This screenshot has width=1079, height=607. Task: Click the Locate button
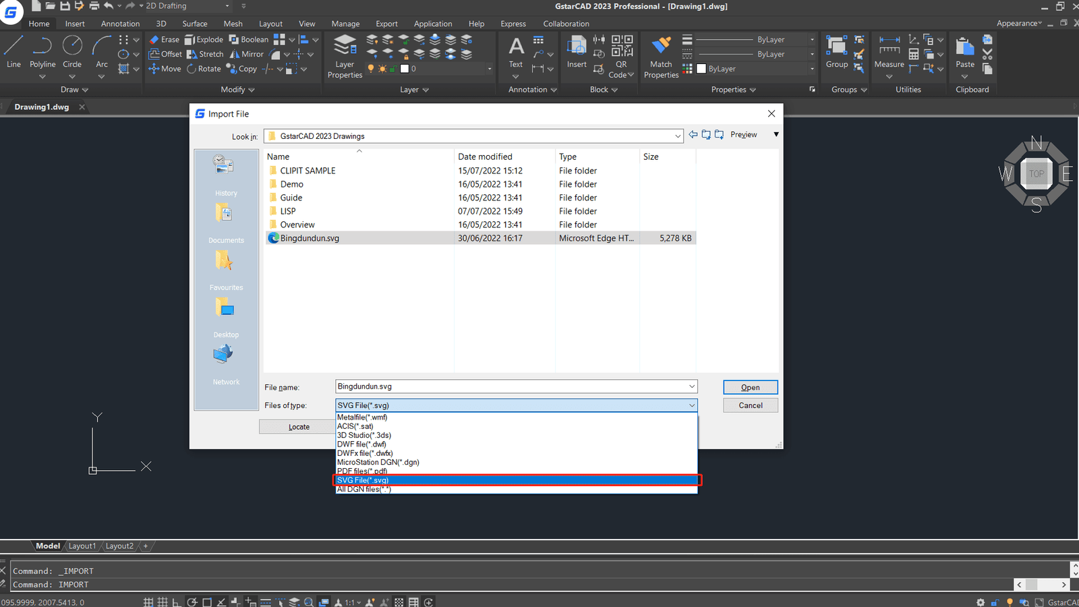click(299, 427)
